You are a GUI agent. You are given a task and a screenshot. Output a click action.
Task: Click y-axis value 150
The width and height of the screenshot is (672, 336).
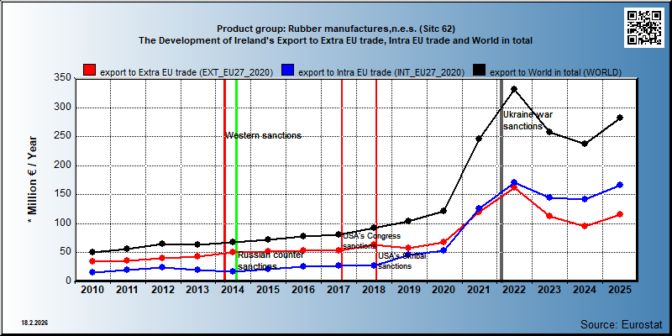62,194
